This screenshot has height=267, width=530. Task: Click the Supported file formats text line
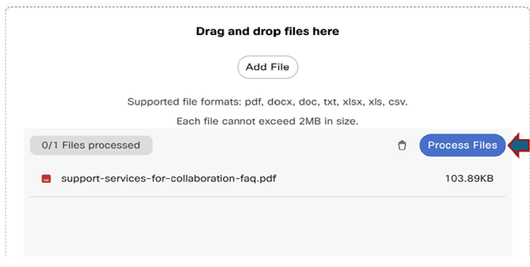click(x=268, y=102)
